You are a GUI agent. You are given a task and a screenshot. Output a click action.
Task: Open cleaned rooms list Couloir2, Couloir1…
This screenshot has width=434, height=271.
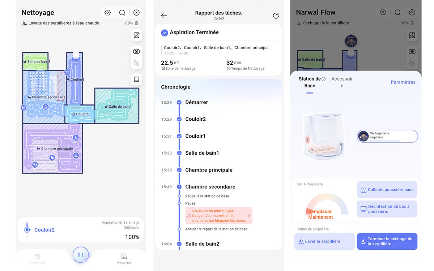click(217, 48)
